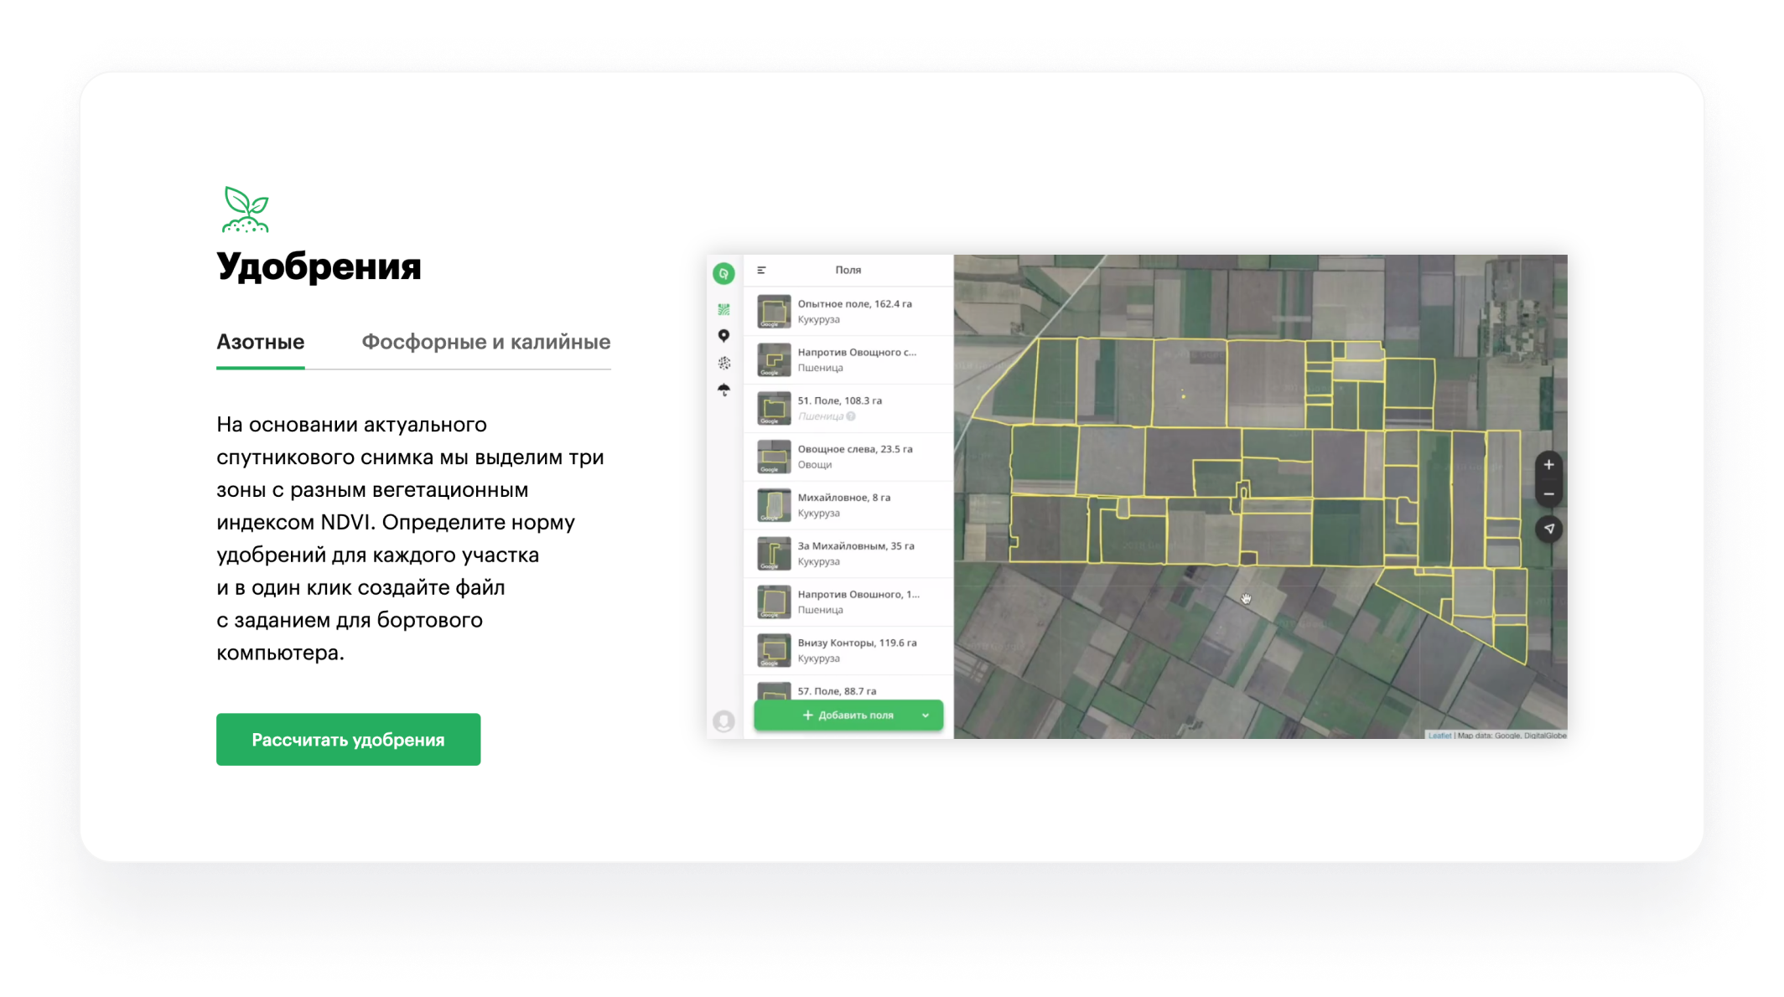Screen dimensions: 1784x997
Task: Click the Поля panel title
Action: [848, 270]
